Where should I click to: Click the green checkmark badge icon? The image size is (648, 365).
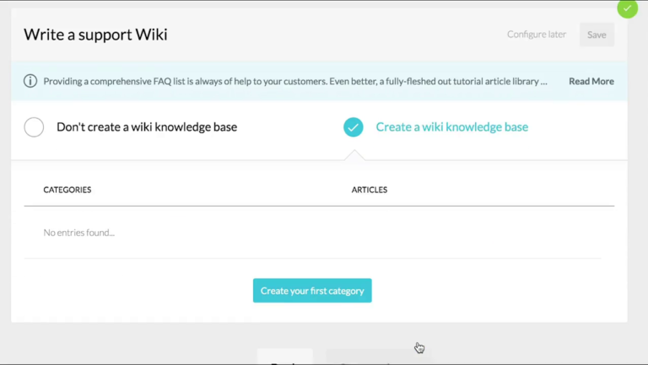[627, 8]
